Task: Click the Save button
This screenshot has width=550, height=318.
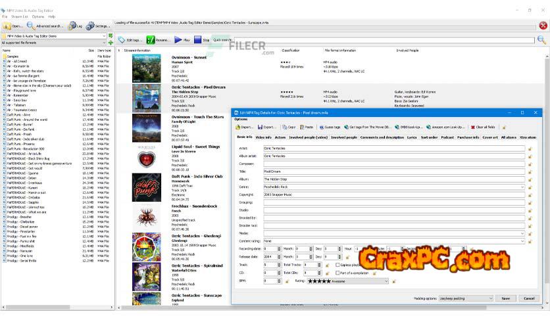Action: (x=505, y=298)
